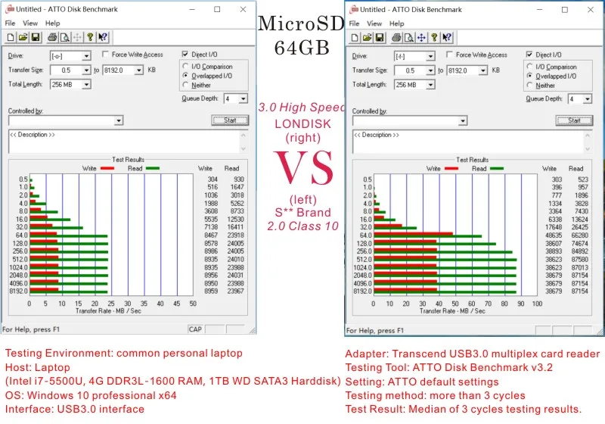
Task: Toggle Direct I/O checkbox in right window
Action: (529, 55)
